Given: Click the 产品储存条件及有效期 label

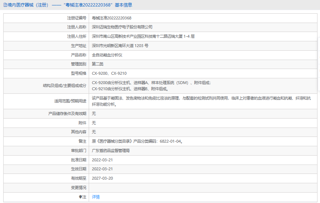Looking at the screenshot, I should tap(67, 114).
